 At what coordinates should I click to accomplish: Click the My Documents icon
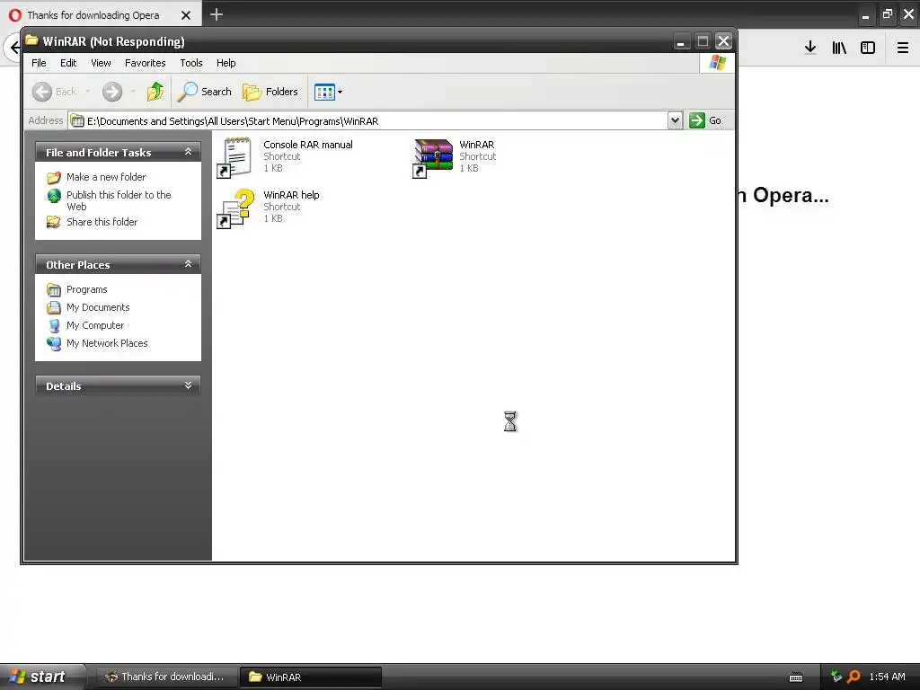[x=53, y=307]
